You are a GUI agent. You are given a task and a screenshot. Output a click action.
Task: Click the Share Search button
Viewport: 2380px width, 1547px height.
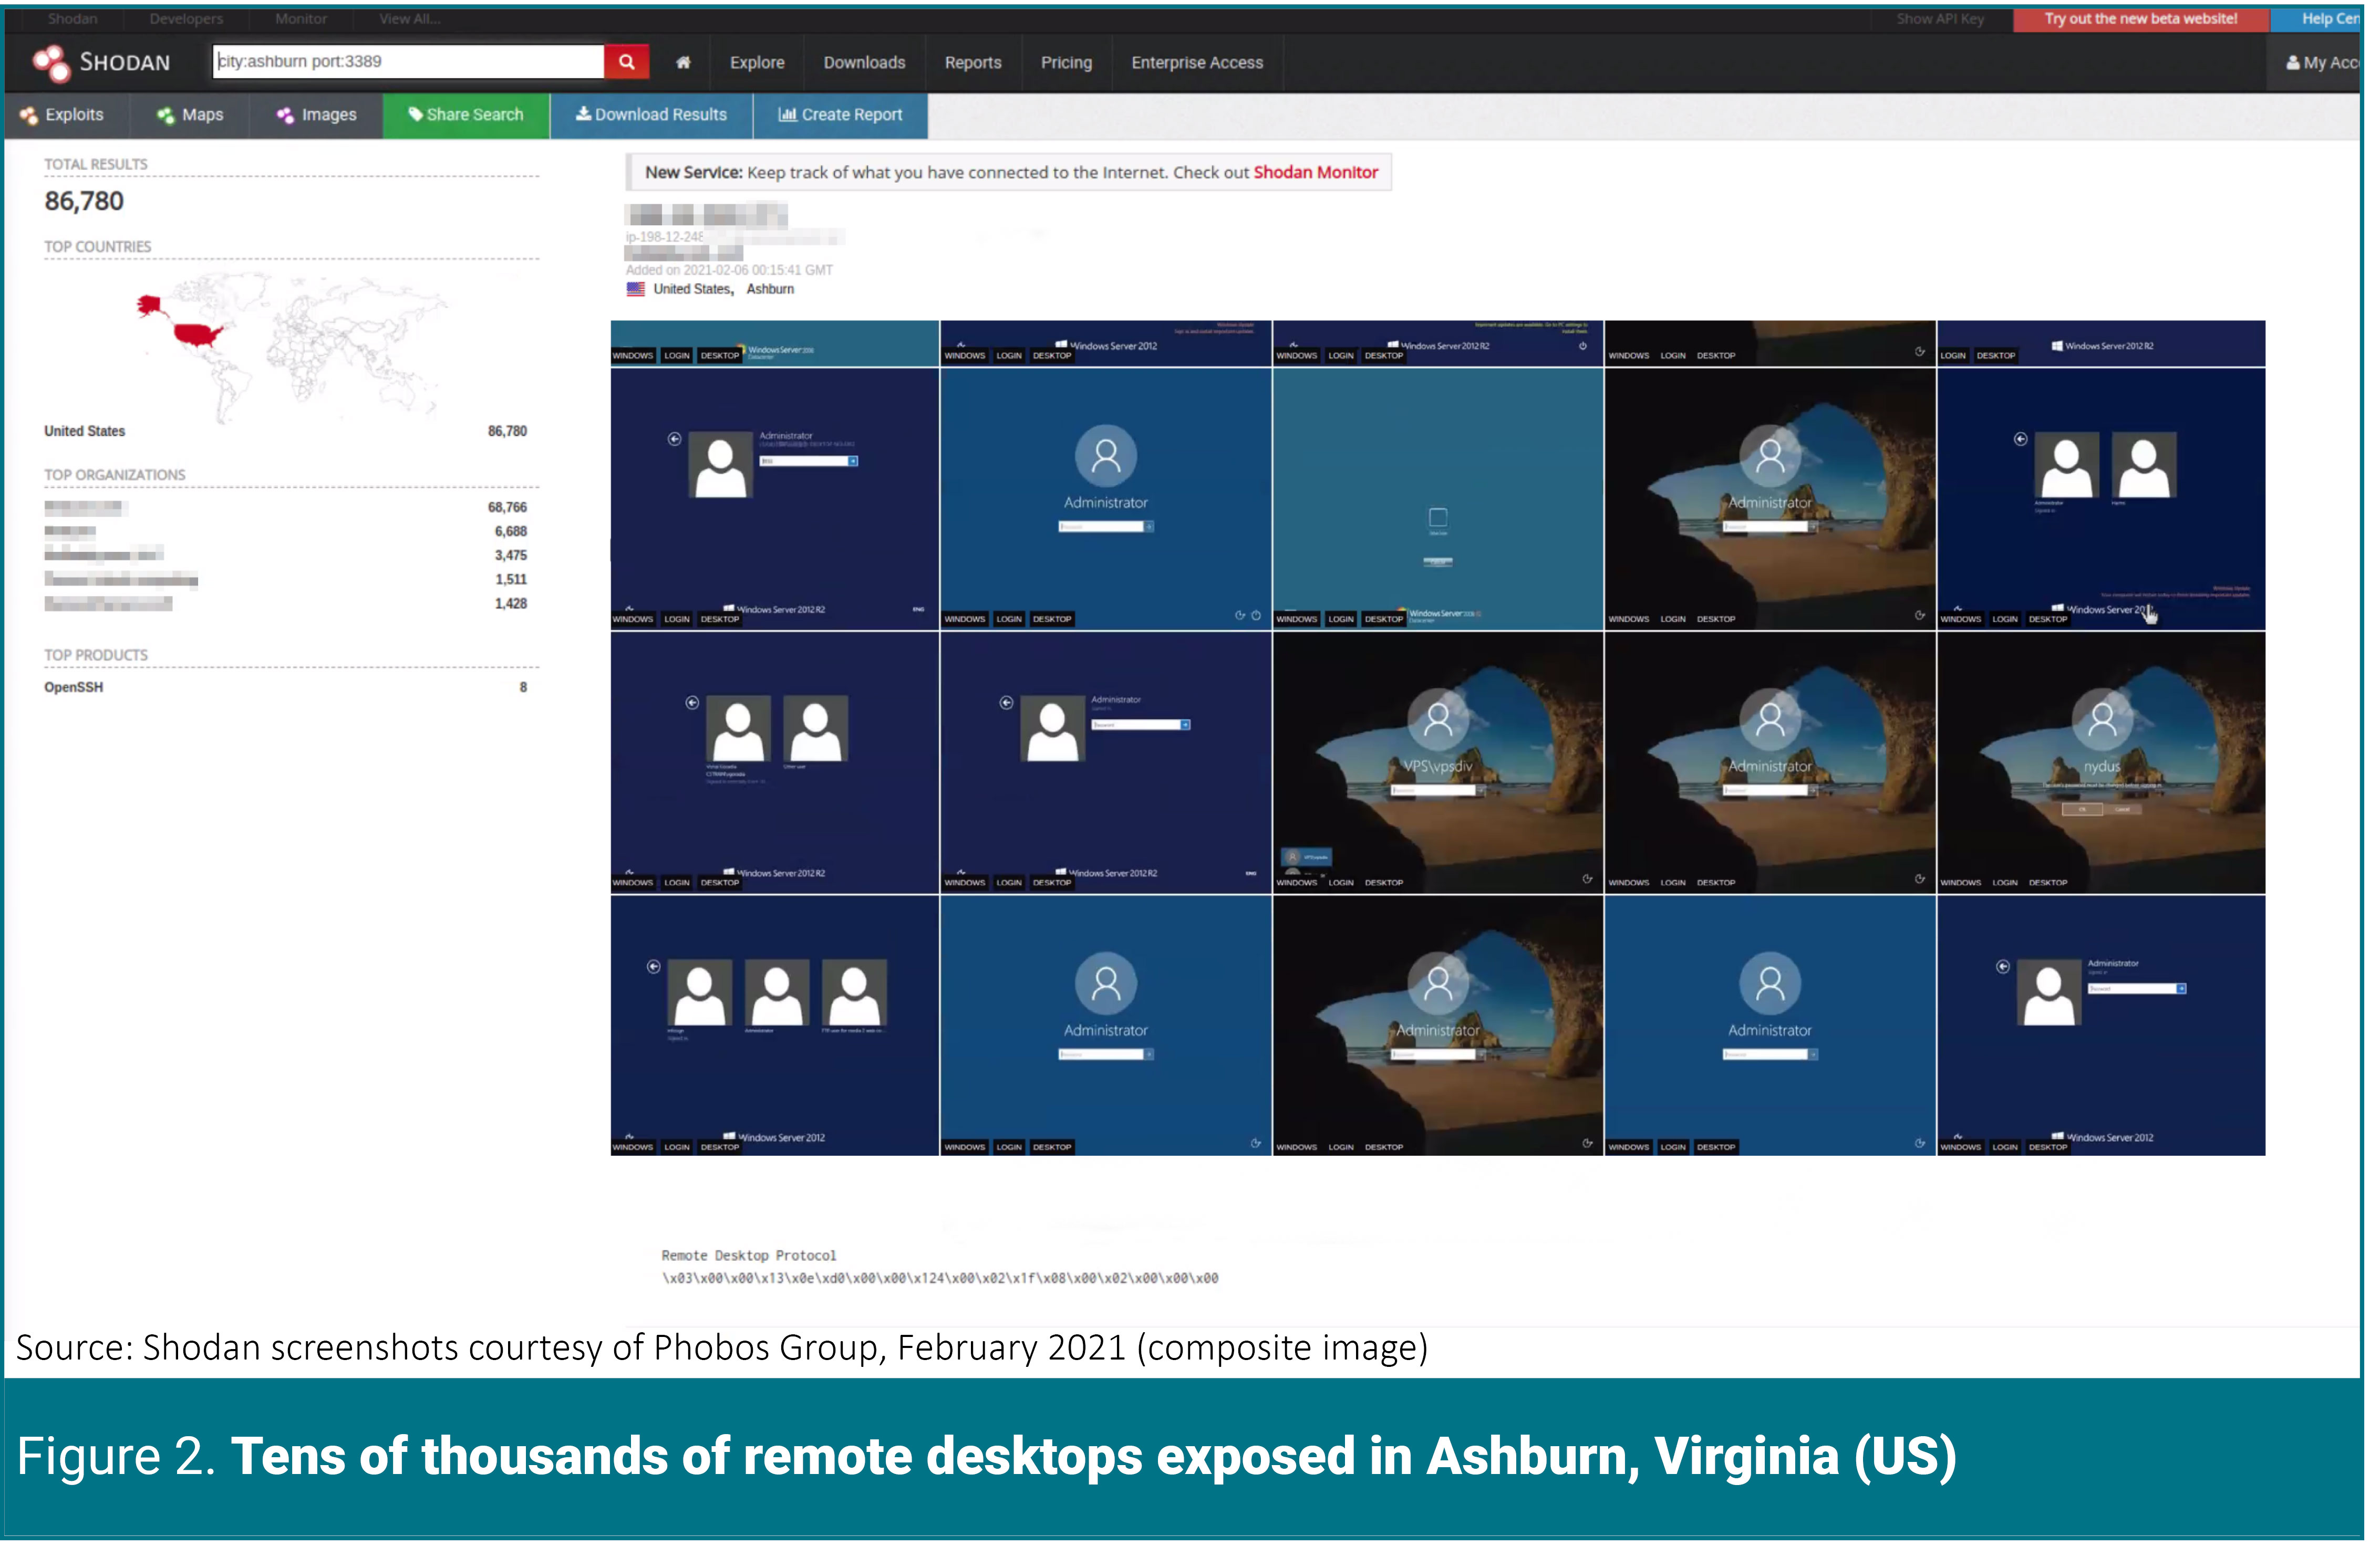pos(468,116)
